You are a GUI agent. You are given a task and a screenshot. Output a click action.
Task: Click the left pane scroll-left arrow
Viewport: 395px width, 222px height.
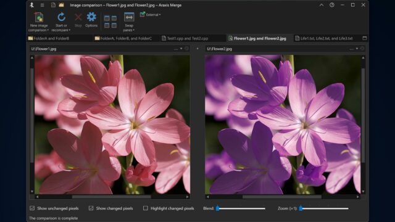[37, 197]
